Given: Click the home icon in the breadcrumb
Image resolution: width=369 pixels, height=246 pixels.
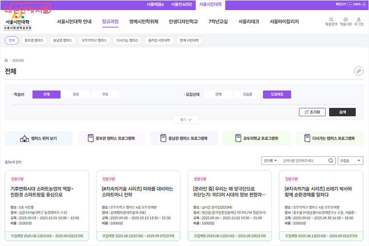Looking at the screenshot, I should coord(6,60).
